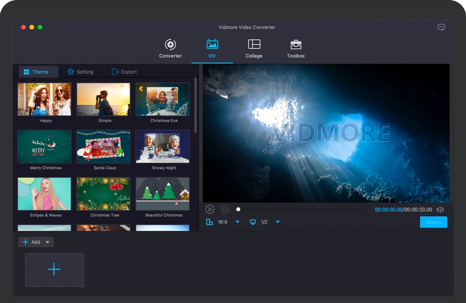Click the large plus media placeholder
The image size is (466, 303).
coord(54,270)
